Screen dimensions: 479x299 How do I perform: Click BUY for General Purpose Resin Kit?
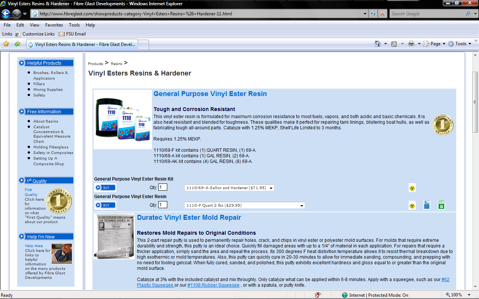point(105,188)
